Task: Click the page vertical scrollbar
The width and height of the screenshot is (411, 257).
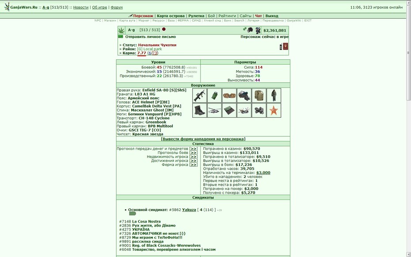Action: pyautogui.click(x=408, y=53)
